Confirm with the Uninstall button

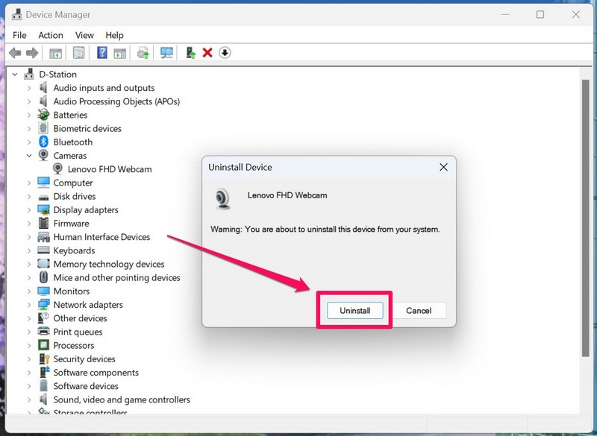354,310
